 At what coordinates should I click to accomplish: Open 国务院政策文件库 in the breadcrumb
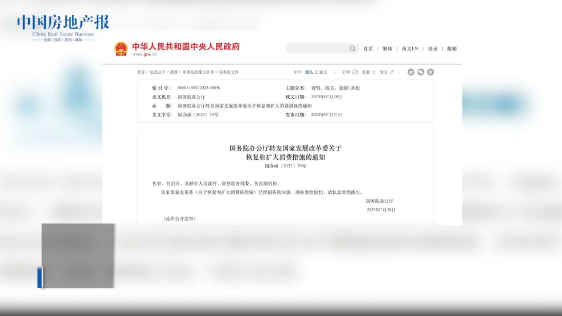(x=198, y=72)
